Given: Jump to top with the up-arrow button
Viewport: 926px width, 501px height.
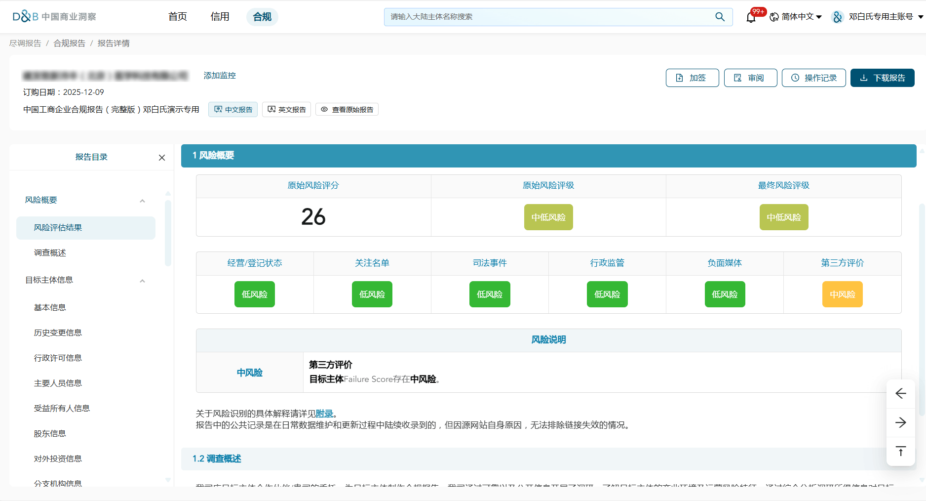Looking at the screenshot, I should [900, 451].
